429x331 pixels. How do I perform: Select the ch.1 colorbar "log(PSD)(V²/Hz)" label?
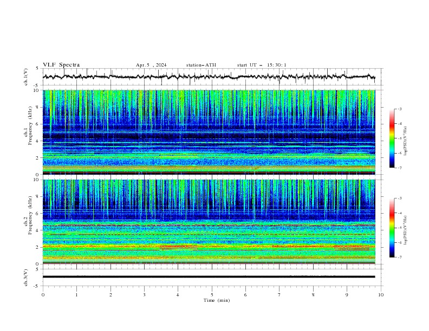pyautogui.click(x=405, y=141)
